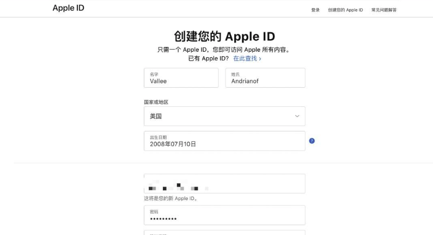Click the partially visible field below 密码

(224, 232)
